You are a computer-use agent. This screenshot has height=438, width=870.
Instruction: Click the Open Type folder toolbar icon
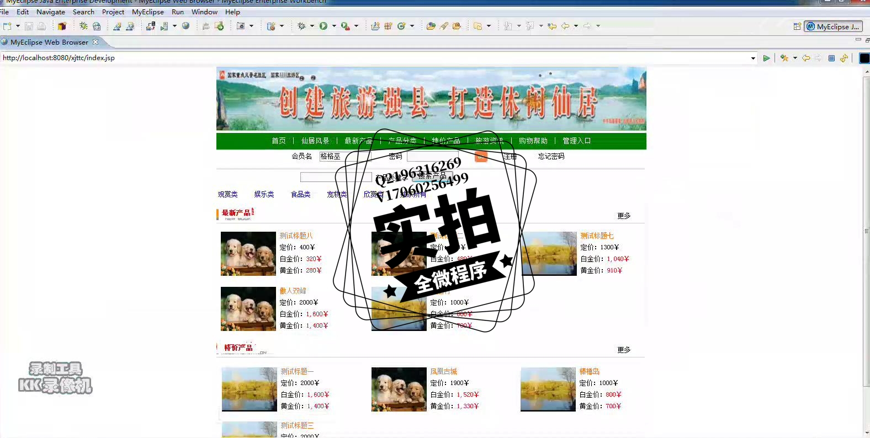(x=431, y=26)
